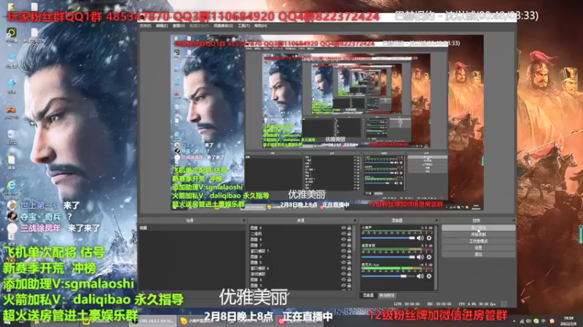Click the 退出 exit button
Screen dimensions: 583x327
478,254
